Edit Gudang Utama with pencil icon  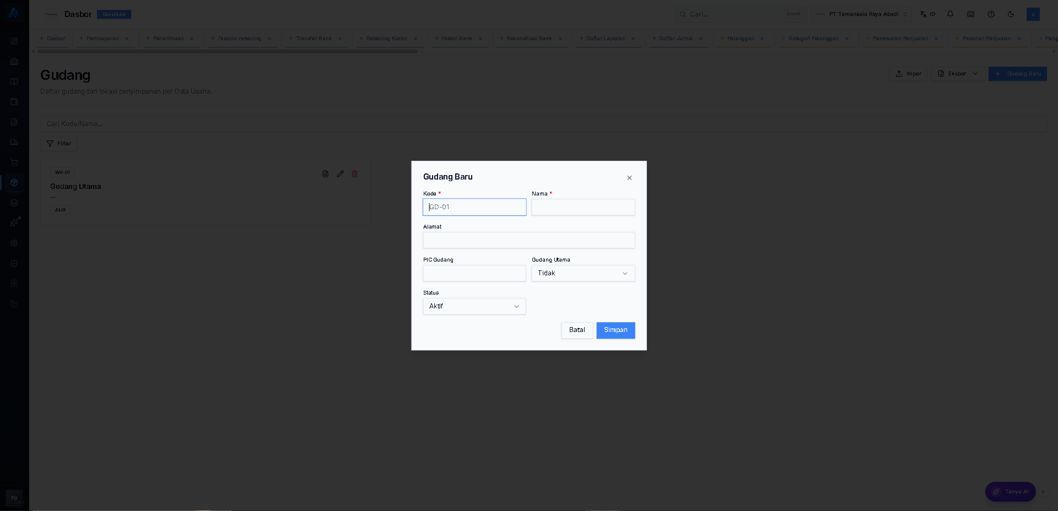tap(340, 173)
